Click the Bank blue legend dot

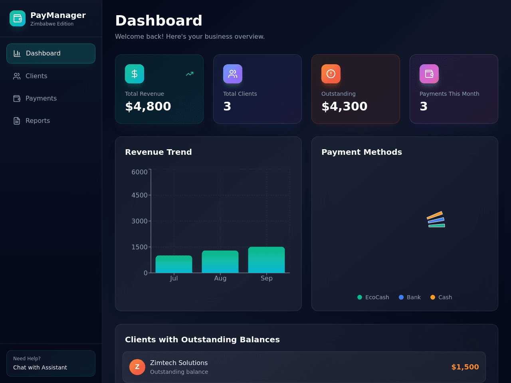[401, 297]
